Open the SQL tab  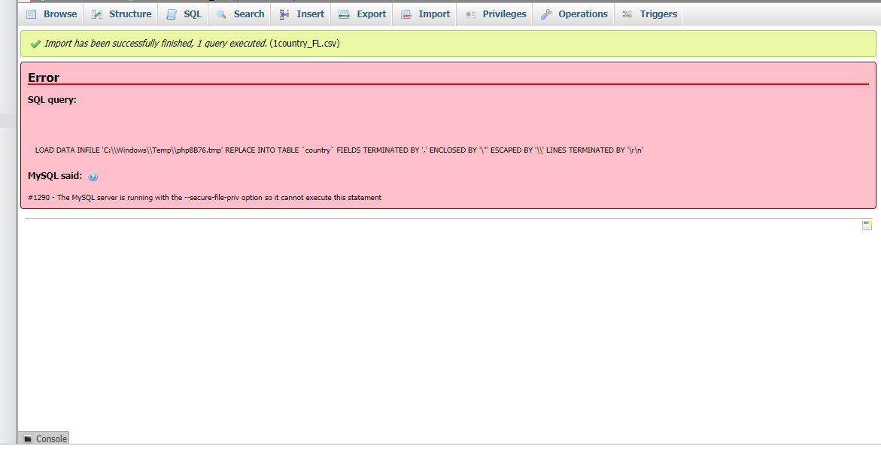click(183, 14)
